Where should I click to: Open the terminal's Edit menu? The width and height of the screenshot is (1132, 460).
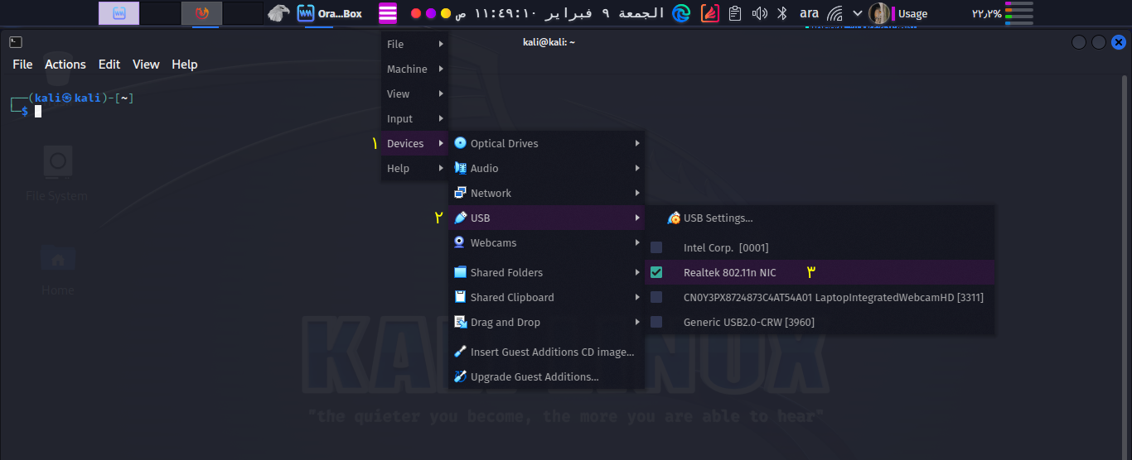pyautogui.click(x=109, y=65)
